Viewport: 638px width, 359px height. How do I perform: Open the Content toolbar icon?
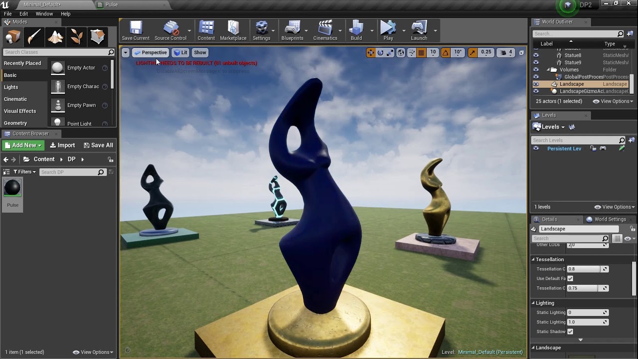(206, 31)
